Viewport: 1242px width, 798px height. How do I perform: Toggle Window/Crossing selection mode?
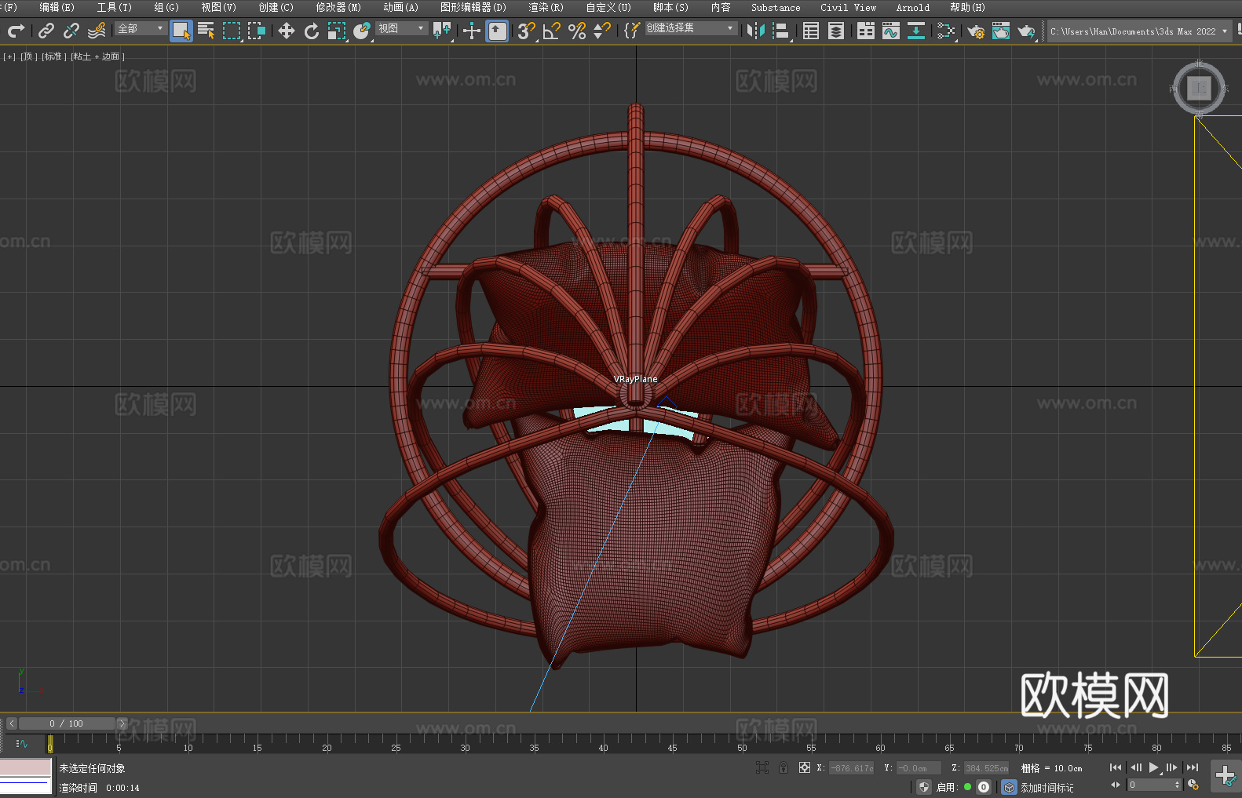(x=257, y=31)
